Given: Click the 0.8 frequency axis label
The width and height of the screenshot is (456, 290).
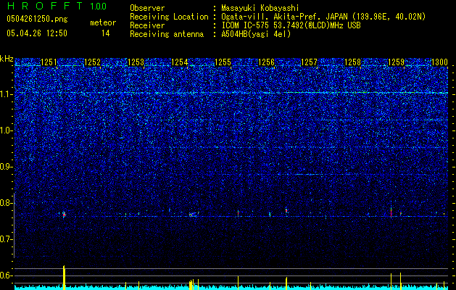Looking at the screenshot, I should (x=6, y=203).
